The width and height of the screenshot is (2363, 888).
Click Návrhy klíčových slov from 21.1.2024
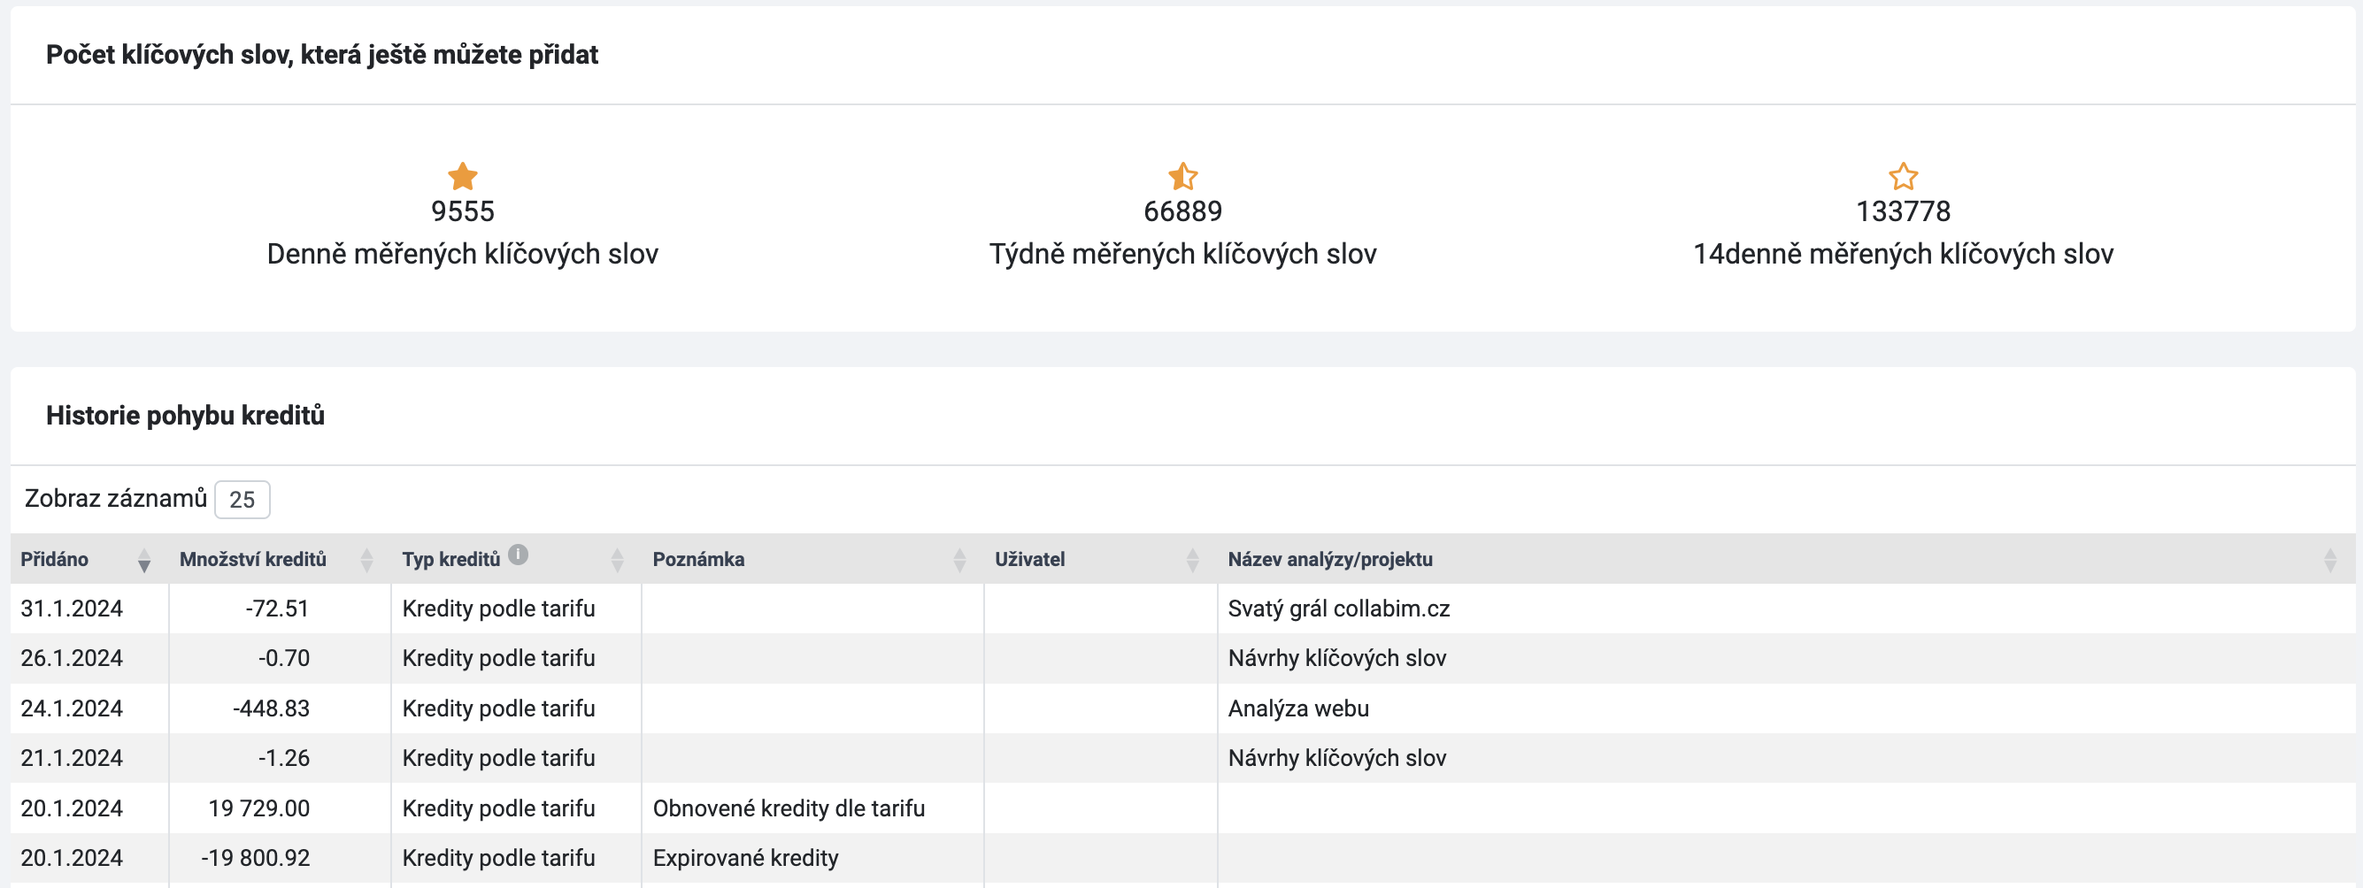point(1336,758)
